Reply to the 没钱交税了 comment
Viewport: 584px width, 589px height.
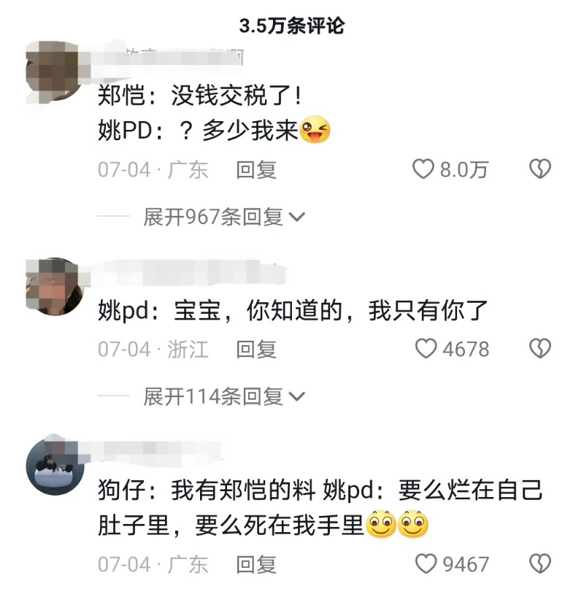click(256, 170)
